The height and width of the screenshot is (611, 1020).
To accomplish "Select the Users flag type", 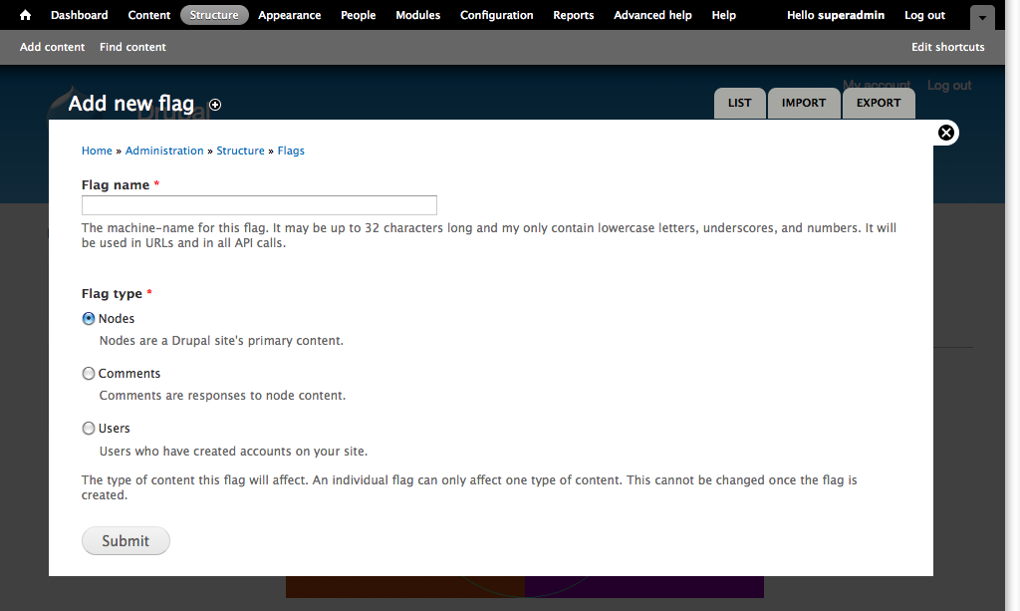I will (x=88, y=428).
